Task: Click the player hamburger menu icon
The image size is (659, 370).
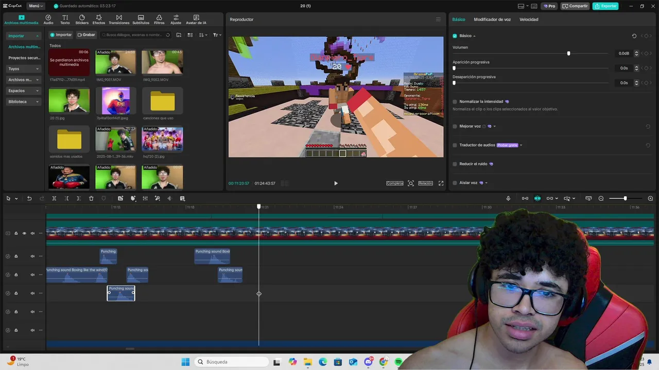Action: click(438, 20)
